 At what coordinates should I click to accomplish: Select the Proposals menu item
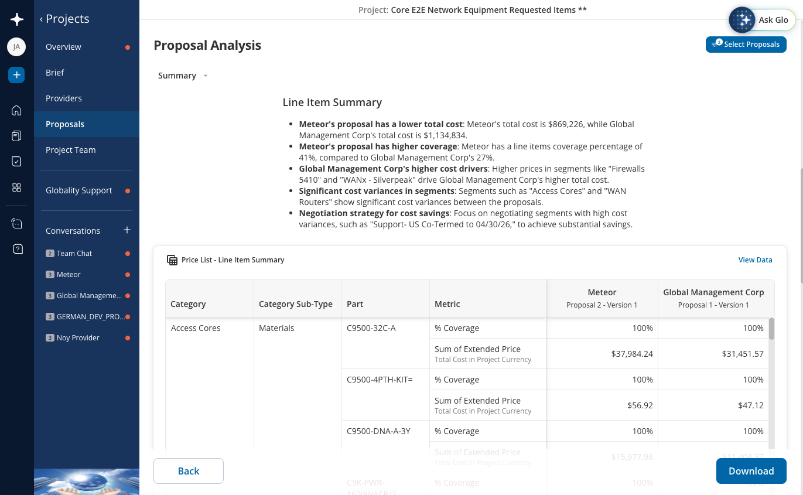(87, 124)
